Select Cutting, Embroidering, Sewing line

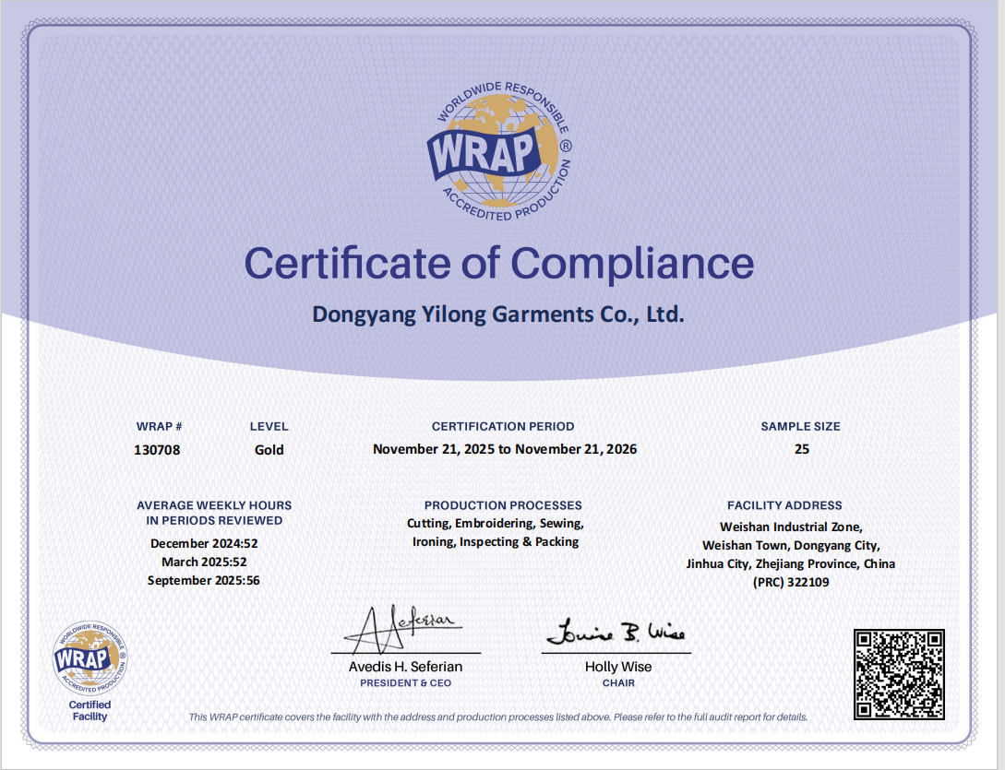(496, 524)
